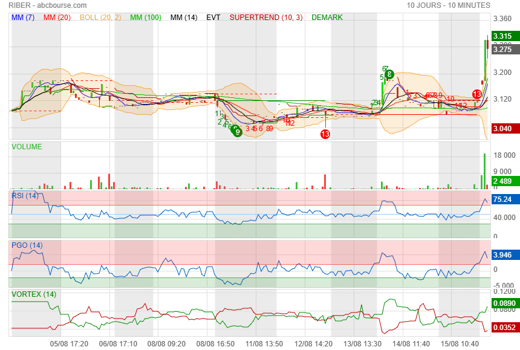Select the VOLUME panel label
Image resolution: width=520 pixels, height=350 pixels.
tap(27, 146)
